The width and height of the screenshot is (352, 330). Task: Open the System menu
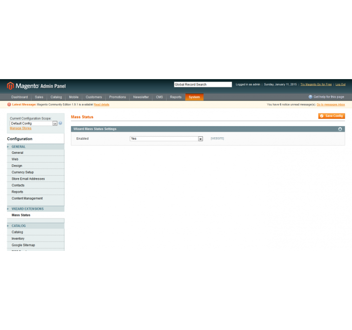pos(194,97)
